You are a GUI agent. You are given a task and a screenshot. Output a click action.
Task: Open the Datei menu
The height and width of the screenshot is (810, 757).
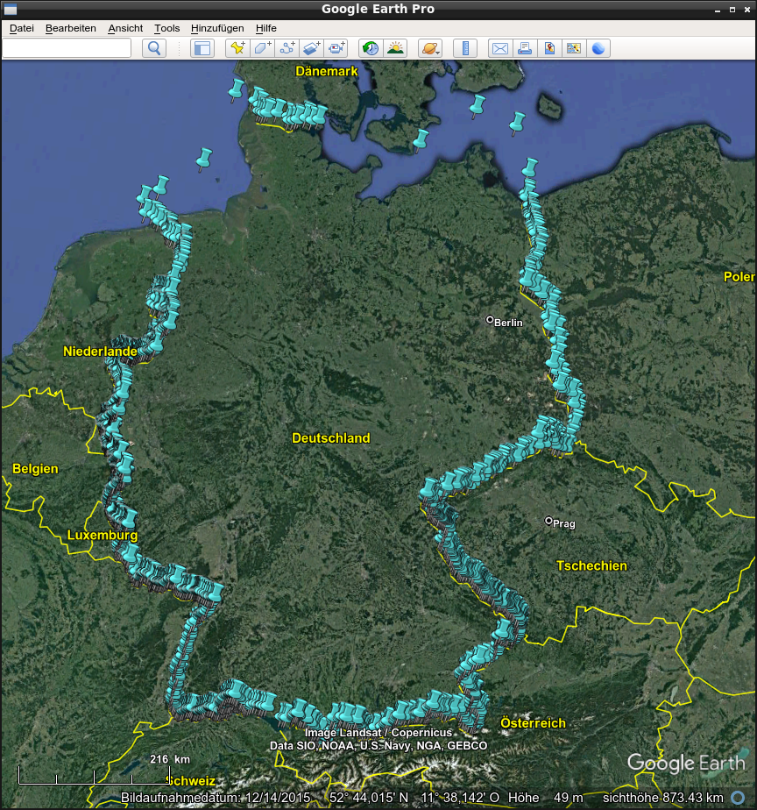point(22,28)
